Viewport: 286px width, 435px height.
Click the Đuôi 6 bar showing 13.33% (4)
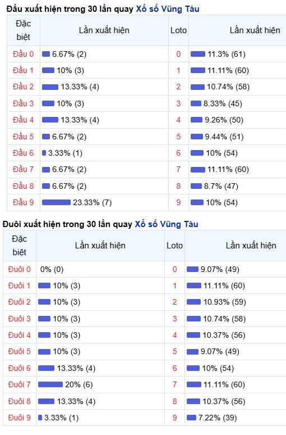pos(46,368)
